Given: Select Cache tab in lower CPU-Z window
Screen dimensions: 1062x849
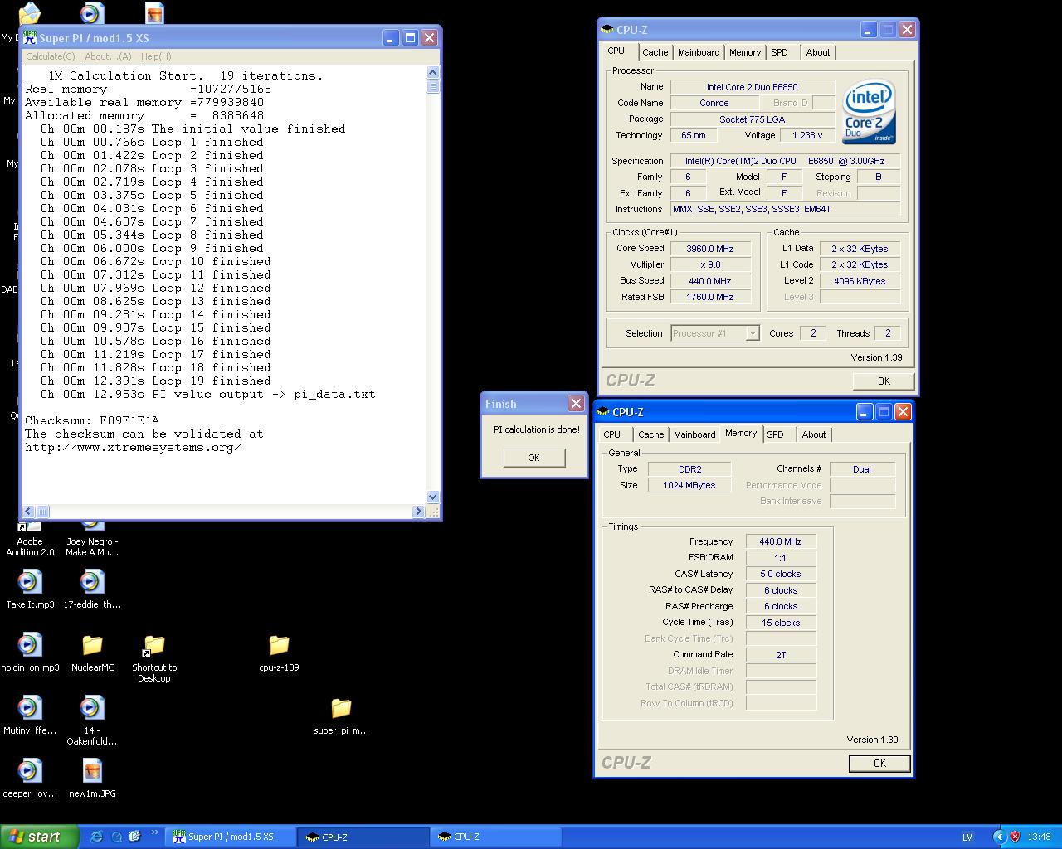Looking at the screenshot, I should 650,434.
